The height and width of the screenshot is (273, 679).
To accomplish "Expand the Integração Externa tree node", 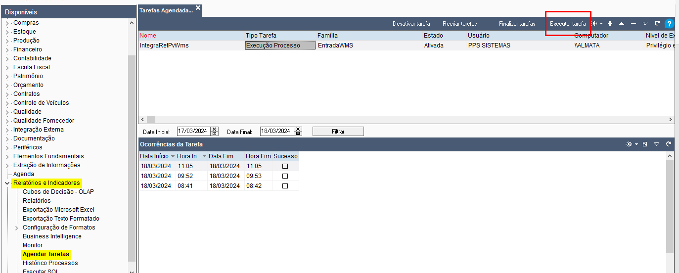I will coord(7,130).
